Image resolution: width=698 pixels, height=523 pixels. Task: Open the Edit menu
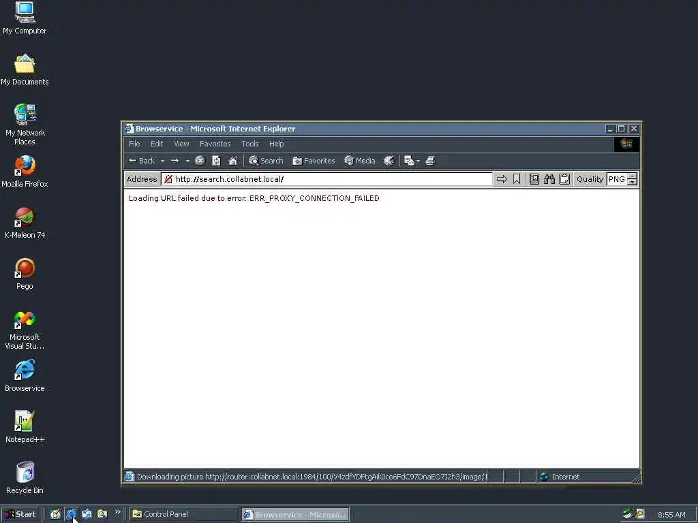point(157,144)
